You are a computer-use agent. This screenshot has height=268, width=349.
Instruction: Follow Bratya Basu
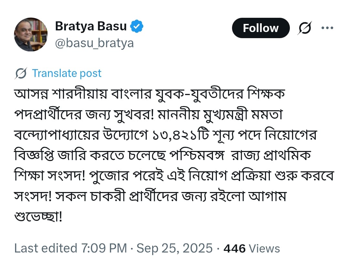(260, 28)
